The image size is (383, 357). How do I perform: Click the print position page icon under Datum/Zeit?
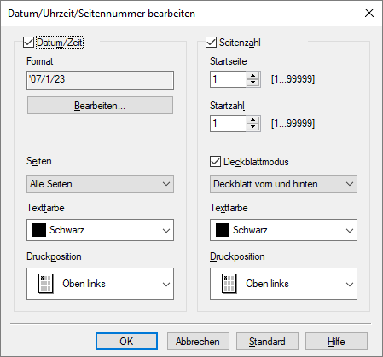(x=45, y=284)
